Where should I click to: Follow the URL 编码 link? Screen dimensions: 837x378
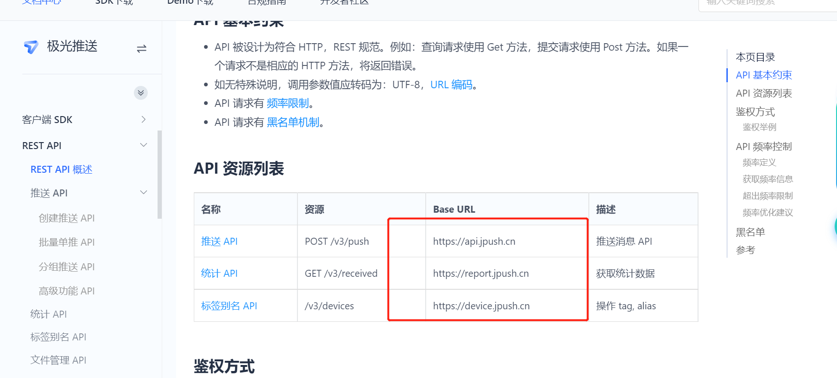pyautogui.click(x=451, y=85)
